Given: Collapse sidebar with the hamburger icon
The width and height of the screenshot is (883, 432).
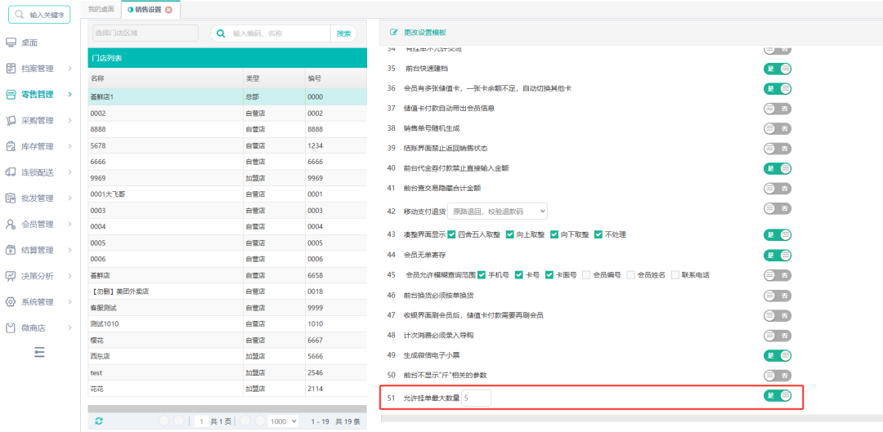Looking at the screenshot, I should (x=39, y=352).
